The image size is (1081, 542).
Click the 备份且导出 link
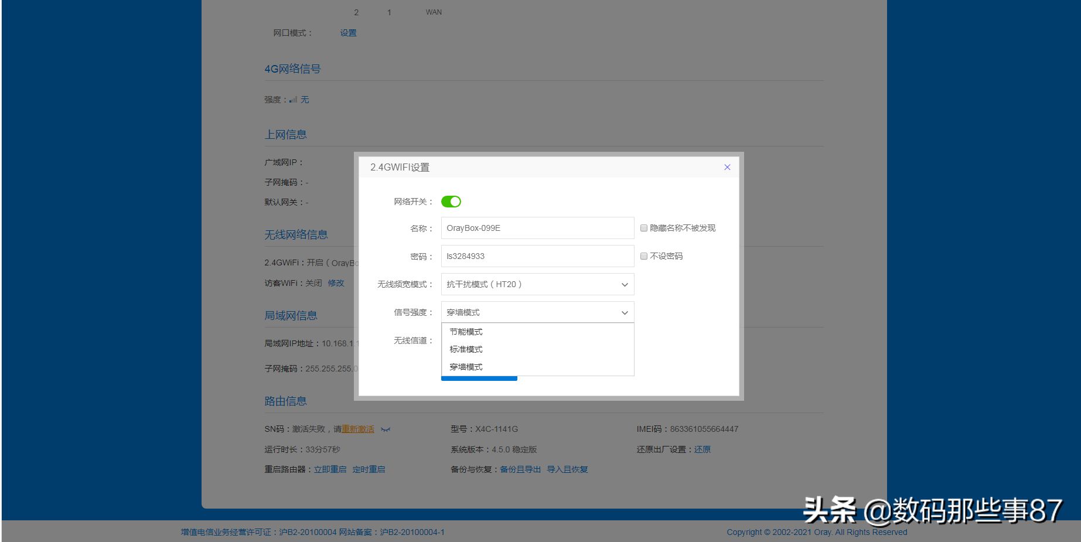tap(520, 469)
